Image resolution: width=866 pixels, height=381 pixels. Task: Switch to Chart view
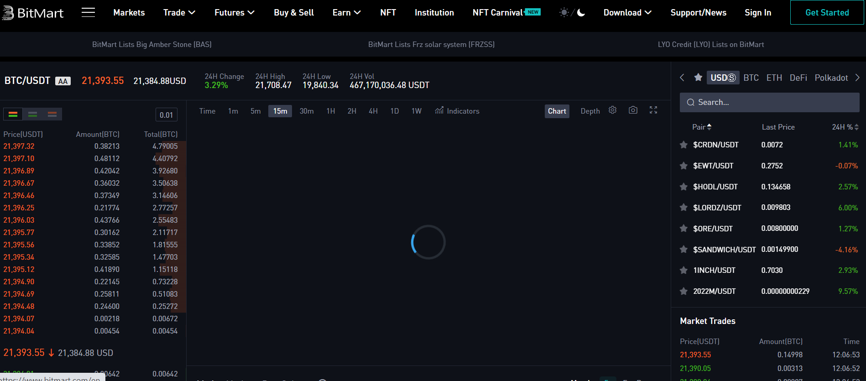click(557, 111)
